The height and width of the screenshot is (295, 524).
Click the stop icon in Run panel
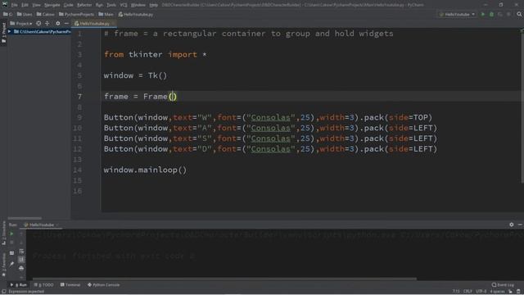click(11, 243)
